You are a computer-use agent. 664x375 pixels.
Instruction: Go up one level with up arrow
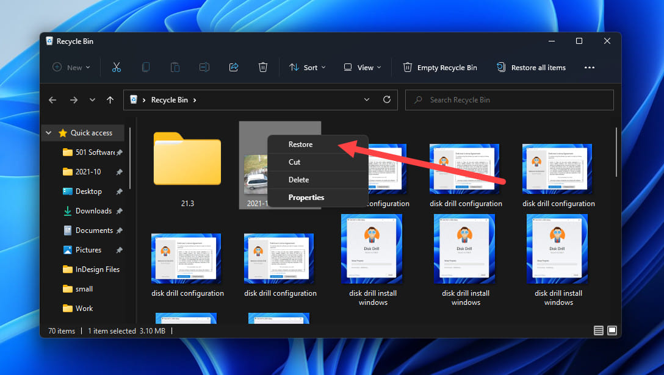pyautogui.click(x=110, y=100)
